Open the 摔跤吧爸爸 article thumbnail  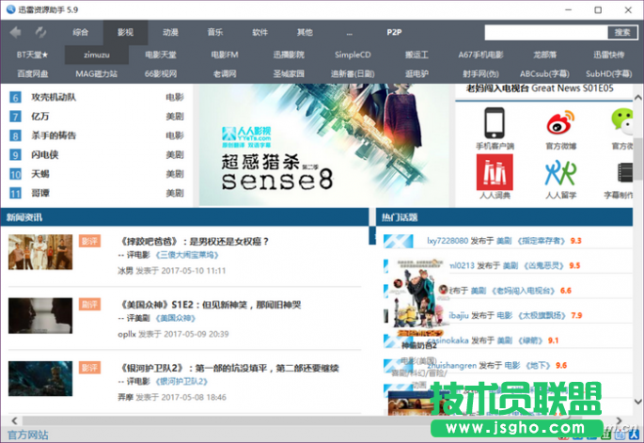(x=40, y=252)
